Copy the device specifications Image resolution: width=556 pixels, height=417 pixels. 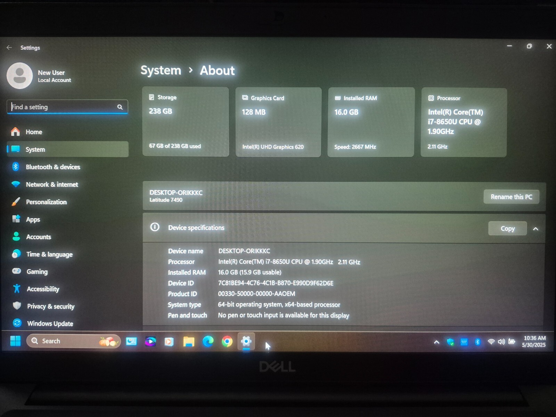click(507, 229)
